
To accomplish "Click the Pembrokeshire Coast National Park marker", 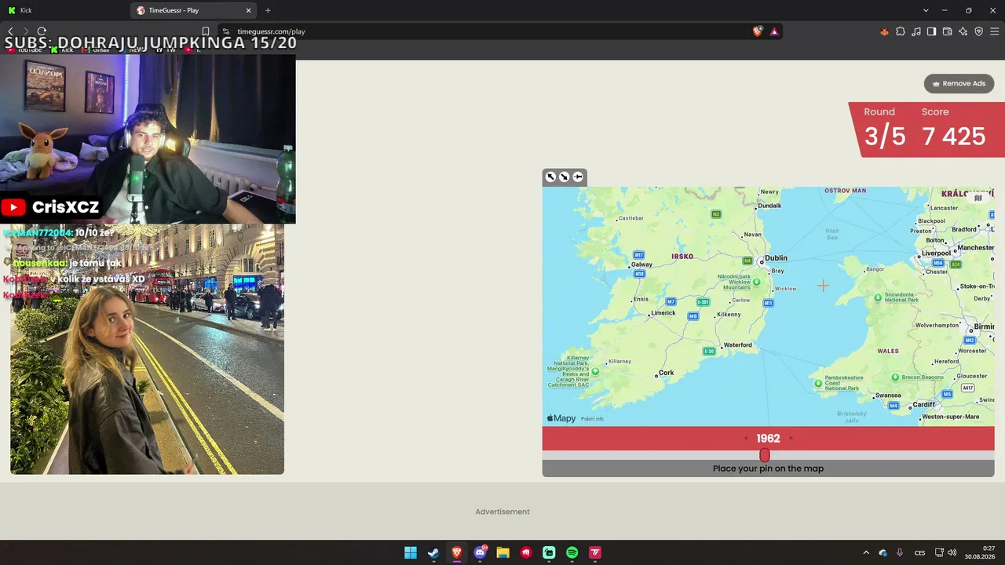I will point(818,383).
